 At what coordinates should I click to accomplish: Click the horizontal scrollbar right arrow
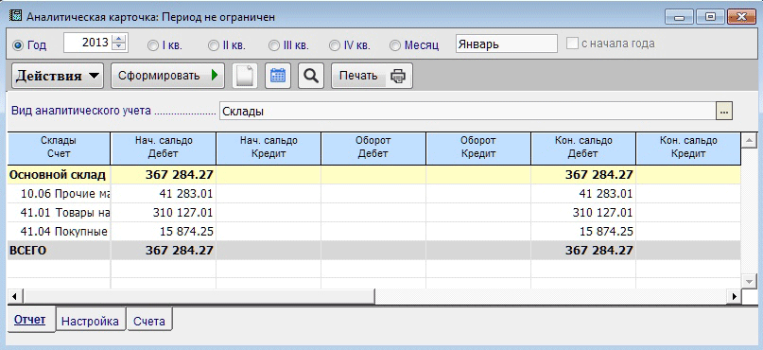tap(734, 296)
